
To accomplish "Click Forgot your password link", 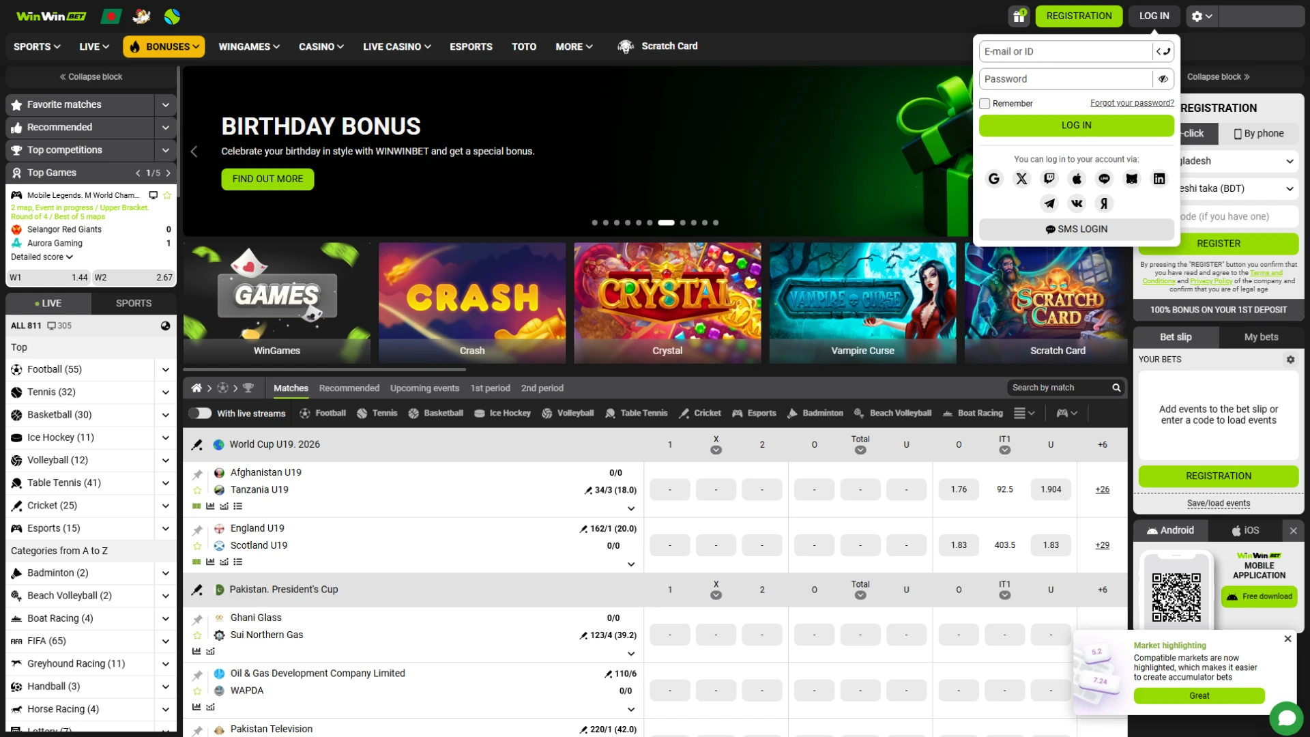I will [1132, 103].
